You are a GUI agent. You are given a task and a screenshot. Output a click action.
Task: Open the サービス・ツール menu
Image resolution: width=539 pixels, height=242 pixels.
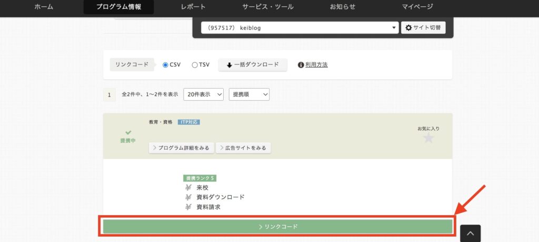[x=268, y=6]
